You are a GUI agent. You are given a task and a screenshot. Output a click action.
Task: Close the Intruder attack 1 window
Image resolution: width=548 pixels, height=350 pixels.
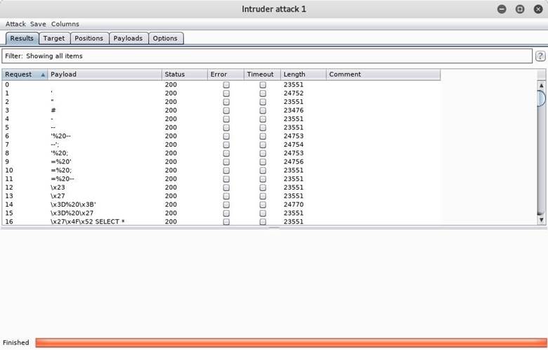537,9
